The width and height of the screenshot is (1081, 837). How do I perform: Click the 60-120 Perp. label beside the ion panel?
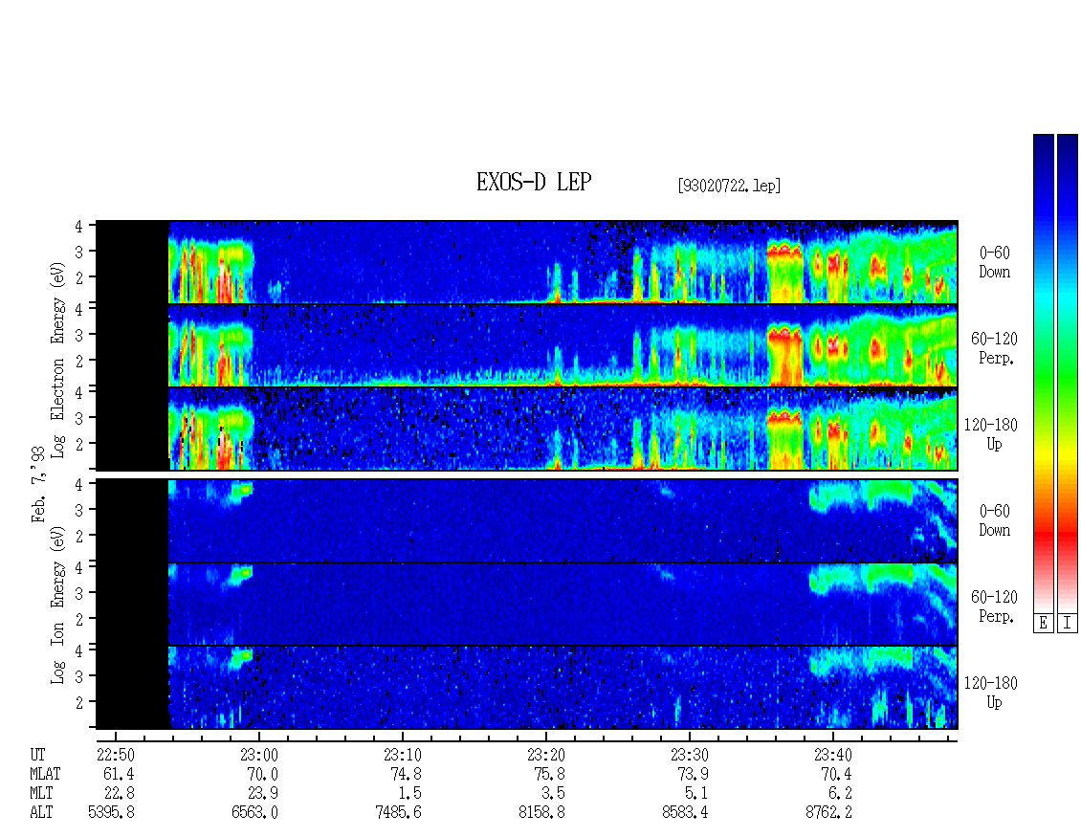click(994, 606)
